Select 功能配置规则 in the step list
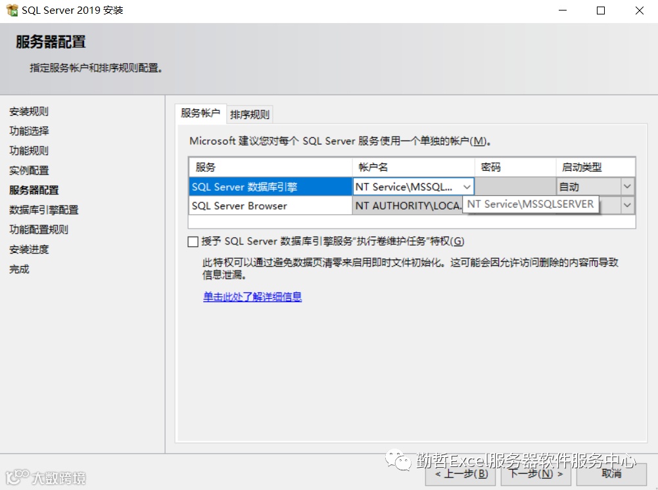 (39, 230)
